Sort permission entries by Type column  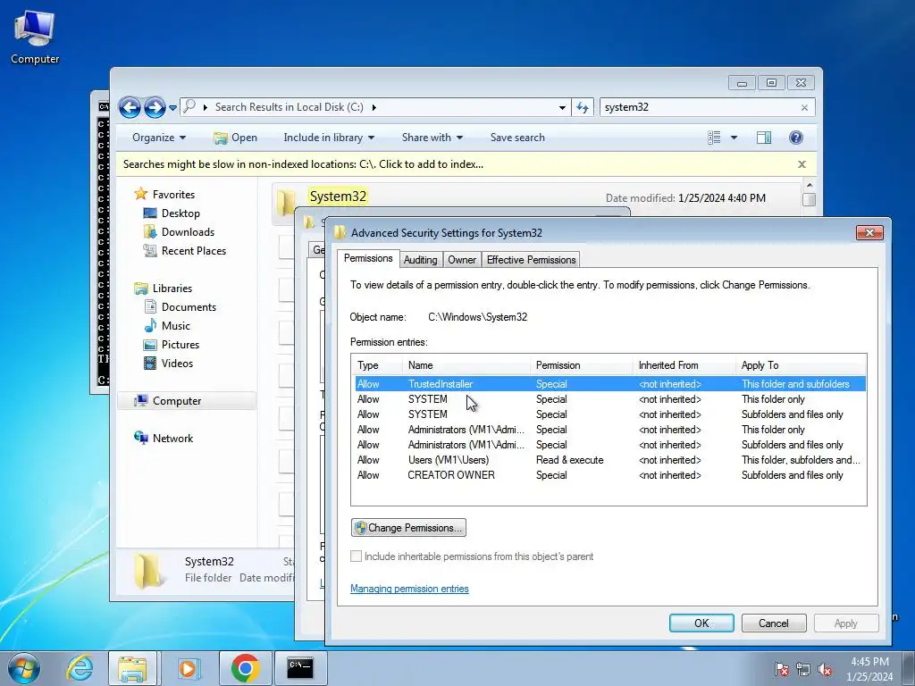point(377,365)
